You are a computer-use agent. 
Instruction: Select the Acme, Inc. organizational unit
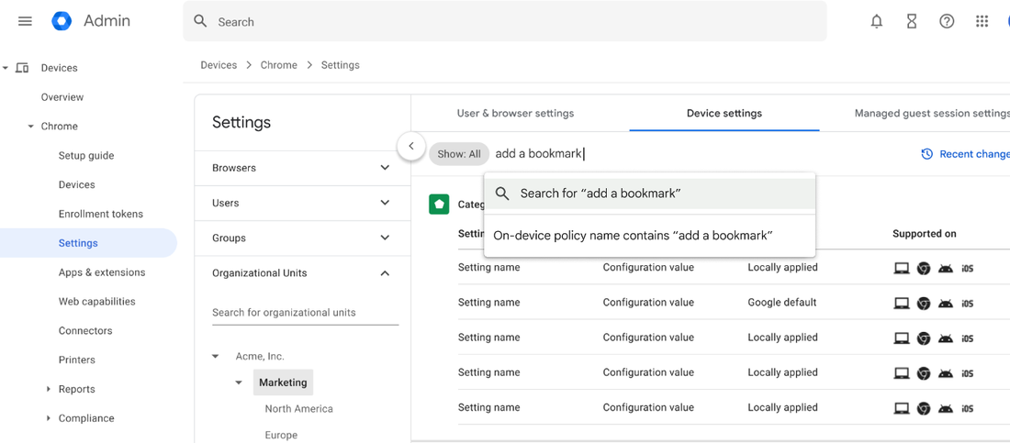pyautogui.click(x=260, y=356)
